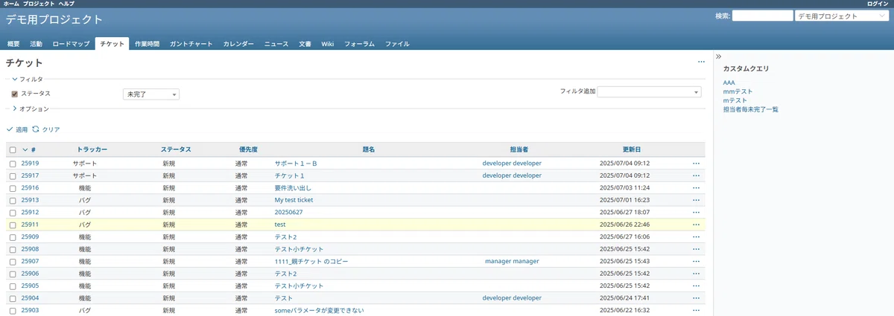Open the actions menu for ticket 25913

click(697, 200)
